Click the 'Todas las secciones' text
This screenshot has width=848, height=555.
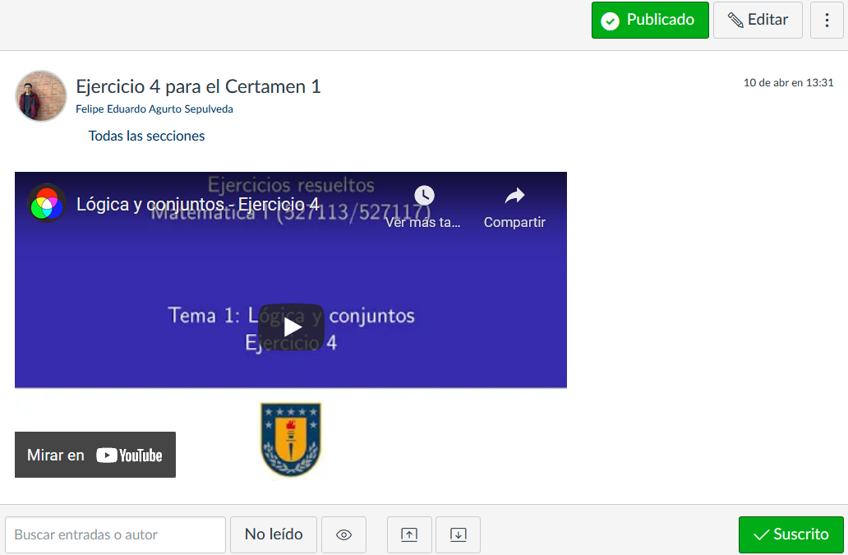pyautogui.click(x=146, y=136)
